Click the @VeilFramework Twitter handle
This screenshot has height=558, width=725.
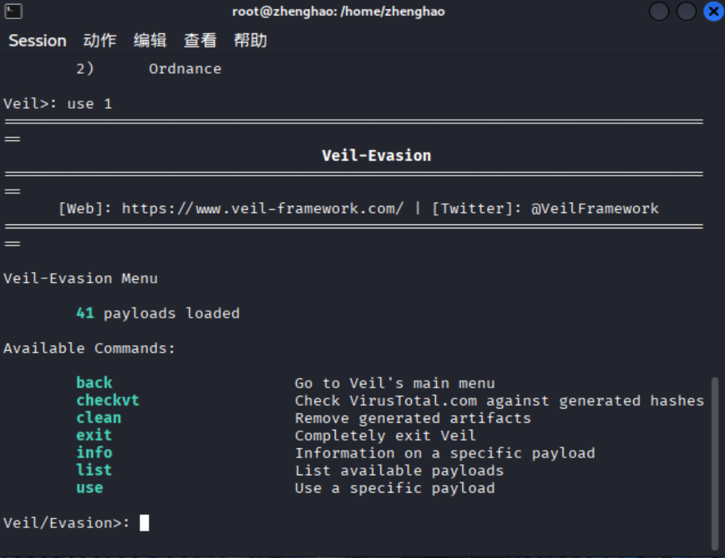(x=594, y=208)
